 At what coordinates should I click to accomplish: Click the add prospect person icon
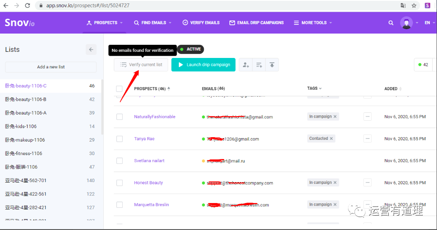tap(246, 65)
